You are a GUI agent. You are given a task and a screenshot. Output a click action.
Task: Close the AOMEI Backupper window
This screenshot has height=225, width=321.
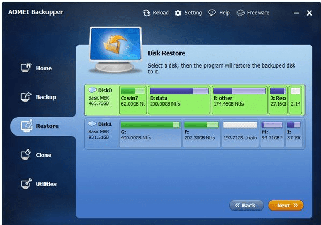pyautogui.click(x=309, y=13)
